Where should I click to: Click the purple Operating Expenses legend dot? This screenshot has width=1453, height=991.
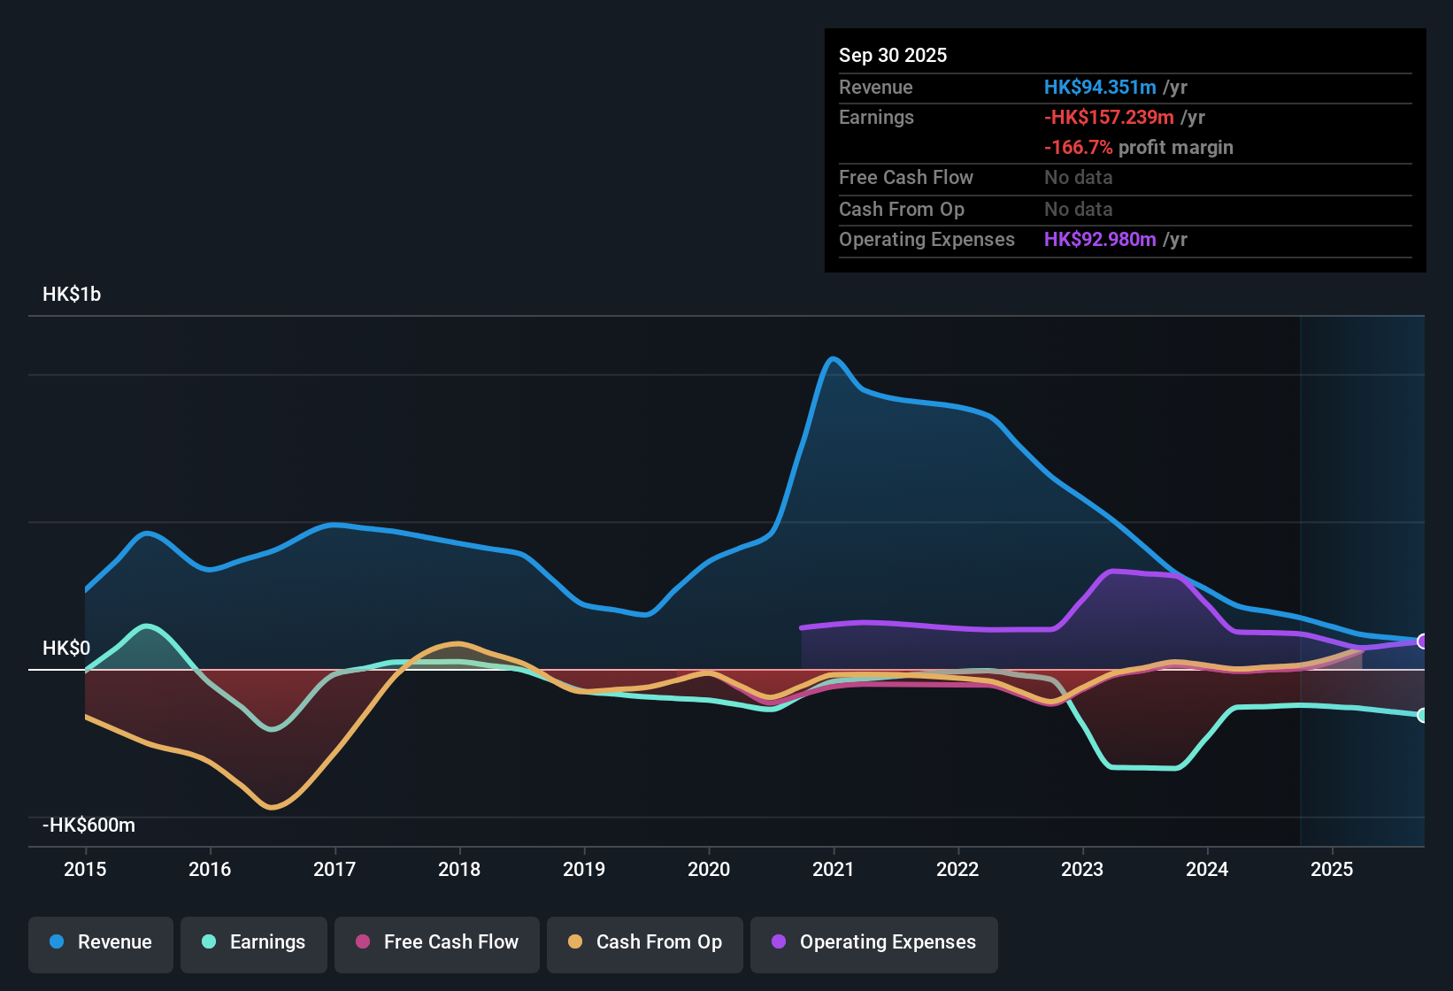778,942
